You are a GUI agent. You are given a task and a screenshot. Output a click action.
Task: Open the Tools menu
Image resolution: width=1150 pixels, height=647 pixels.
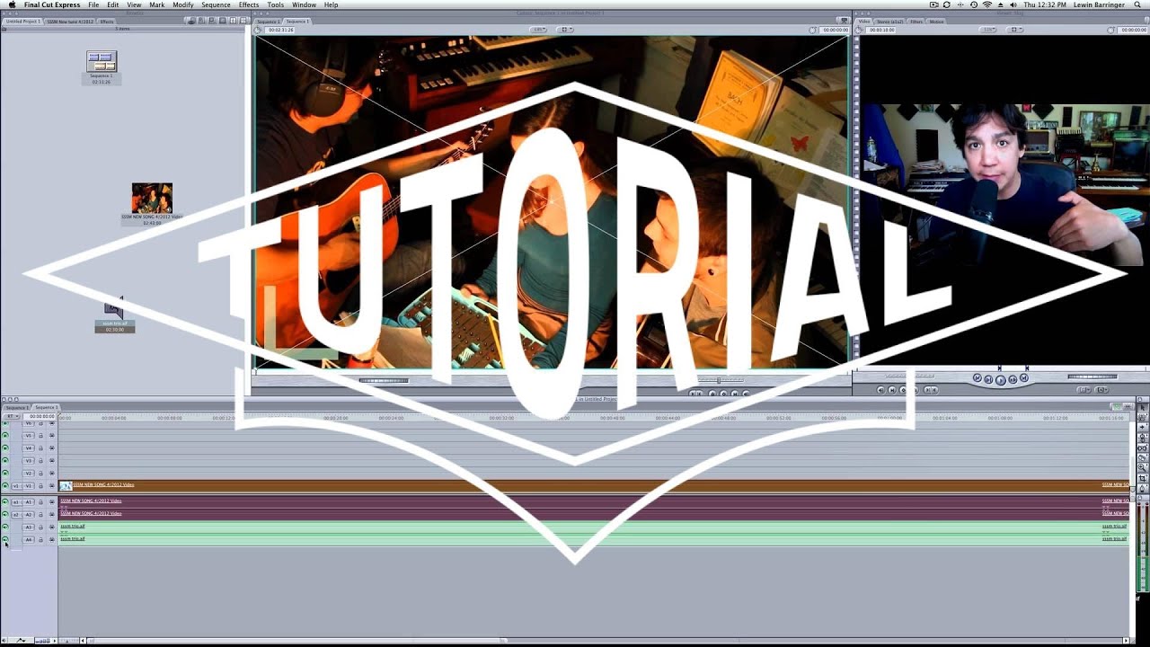click(276, 4)
